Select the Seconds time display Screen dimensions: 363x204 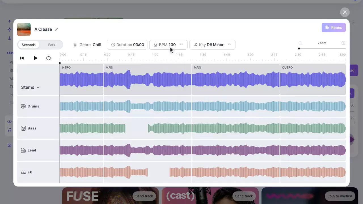coord(29,45)
